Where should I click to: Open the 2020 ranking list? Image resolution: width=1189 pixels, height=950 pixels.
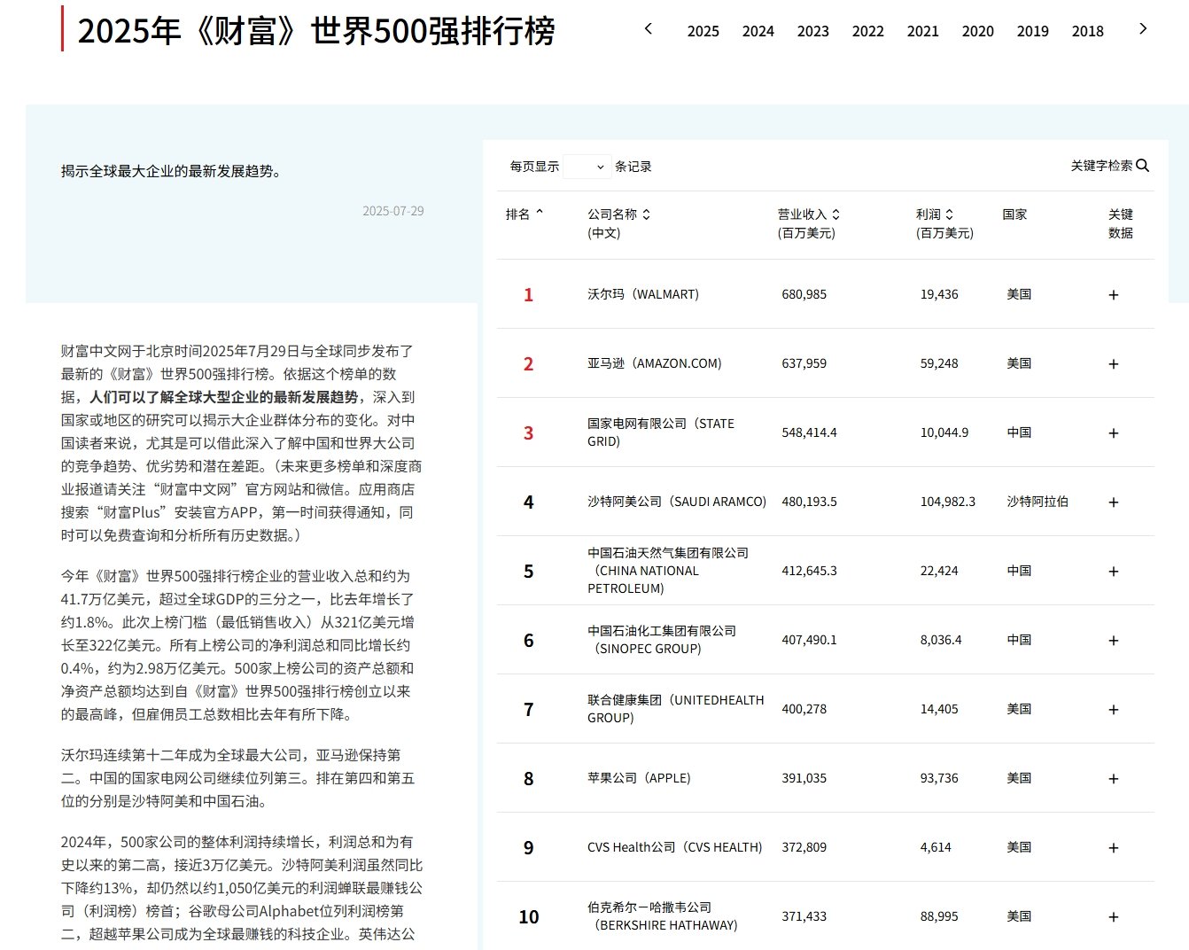(977, 31)
